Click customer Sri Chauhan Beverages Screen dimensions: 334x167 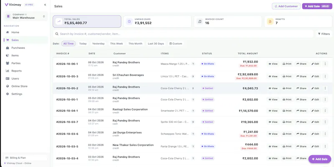[x=128, y=75]
